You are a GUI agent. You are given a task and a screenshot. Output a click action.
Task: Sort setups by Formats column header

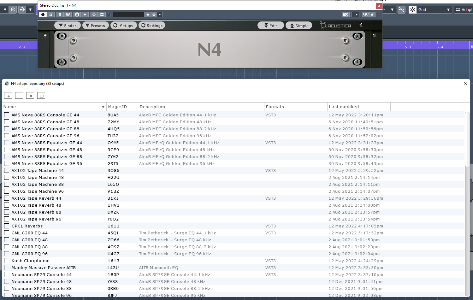click(x=296, y=107)
